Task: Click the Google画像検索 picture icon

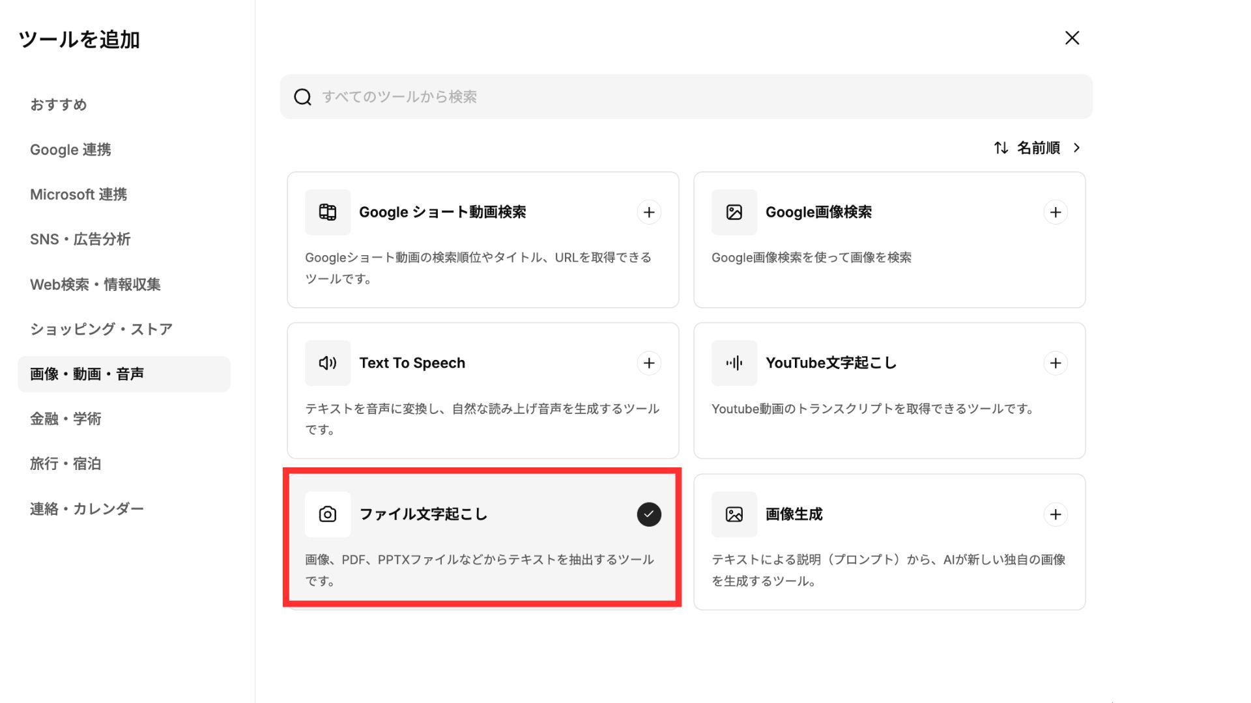Action: (734, 212)
